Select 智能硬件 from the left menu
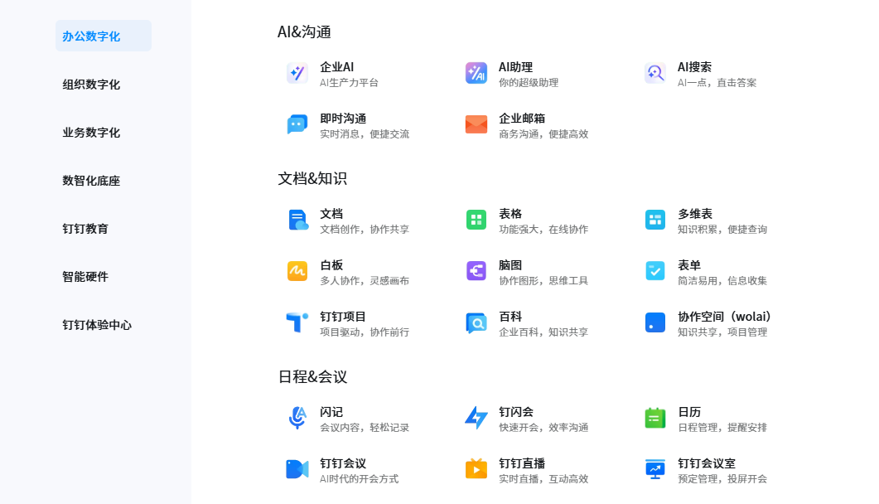Screen dimensions: 879x504 [85, 277]
